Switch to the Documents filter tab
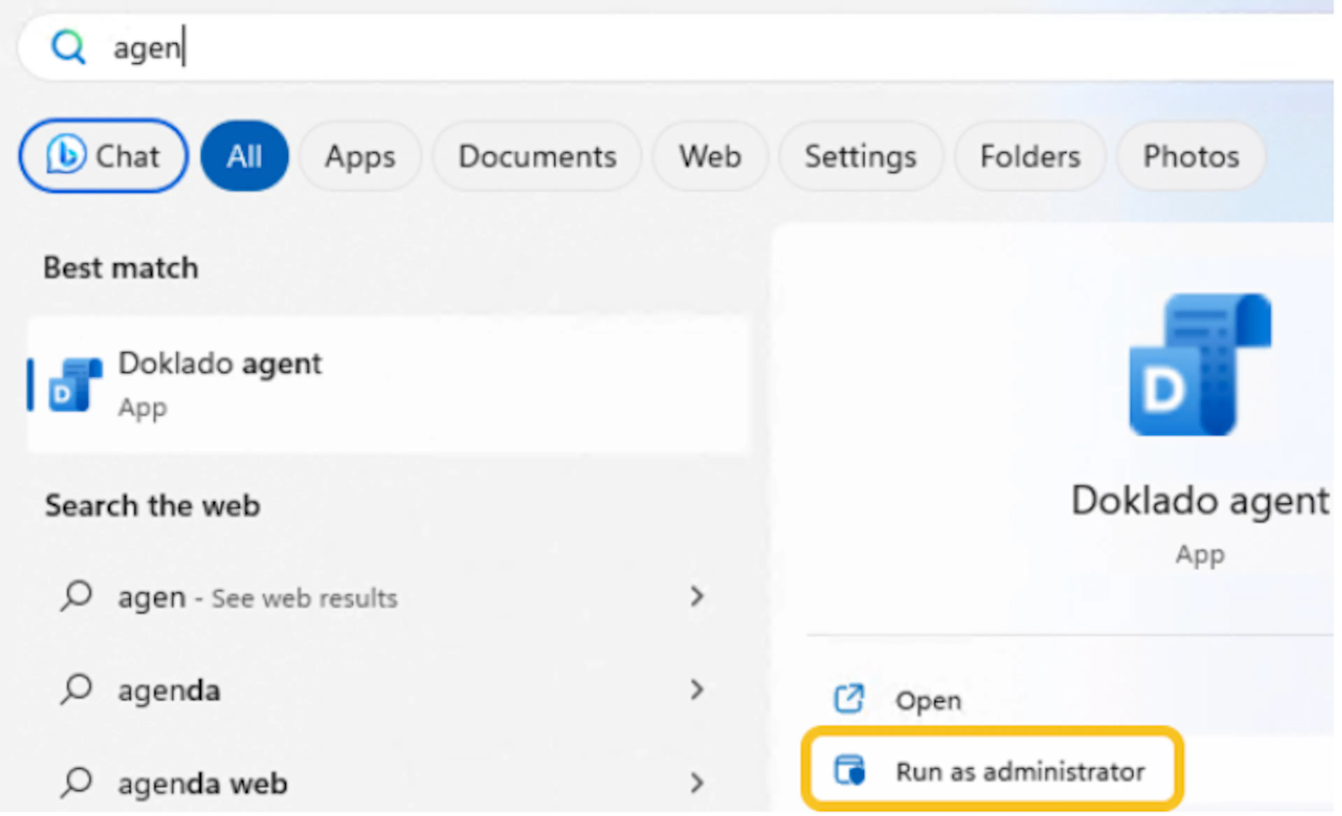 coord(537,156)
